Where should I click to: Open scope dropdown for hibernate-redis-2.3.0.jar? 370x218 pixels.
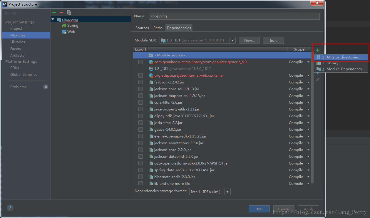pyautogui.click(x=308, y=177)
